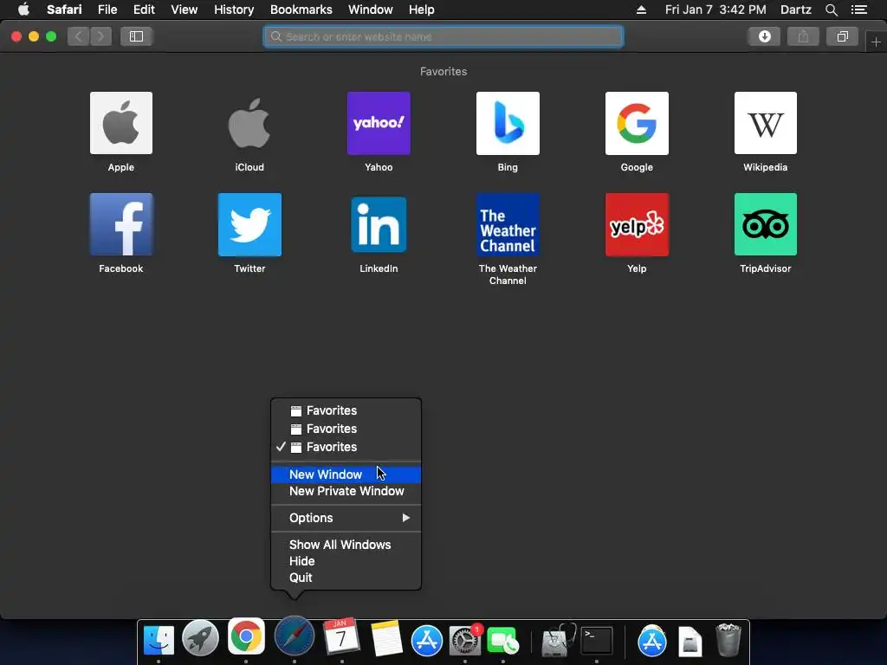887x665 pixels.
Task: Open the TripAdvisor favorite tile
Action: [766, 224]
